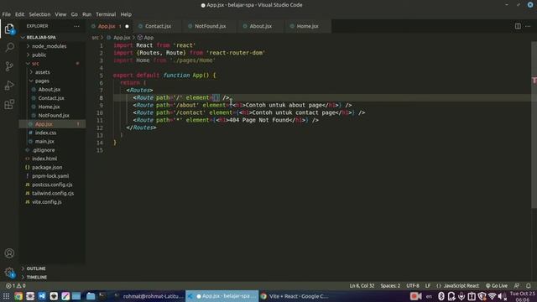Open the Search view in activity bar
This screenshot has height=302, width=537.
click(9, 47)
